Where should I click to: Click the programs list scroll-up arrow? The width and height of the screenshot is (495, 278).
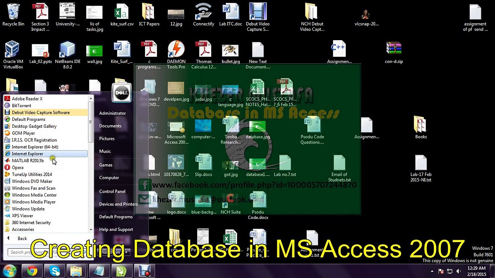(91, 99)
